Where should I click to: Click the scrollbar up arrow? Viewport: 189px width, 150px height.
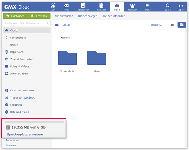(x=186, y=31)
